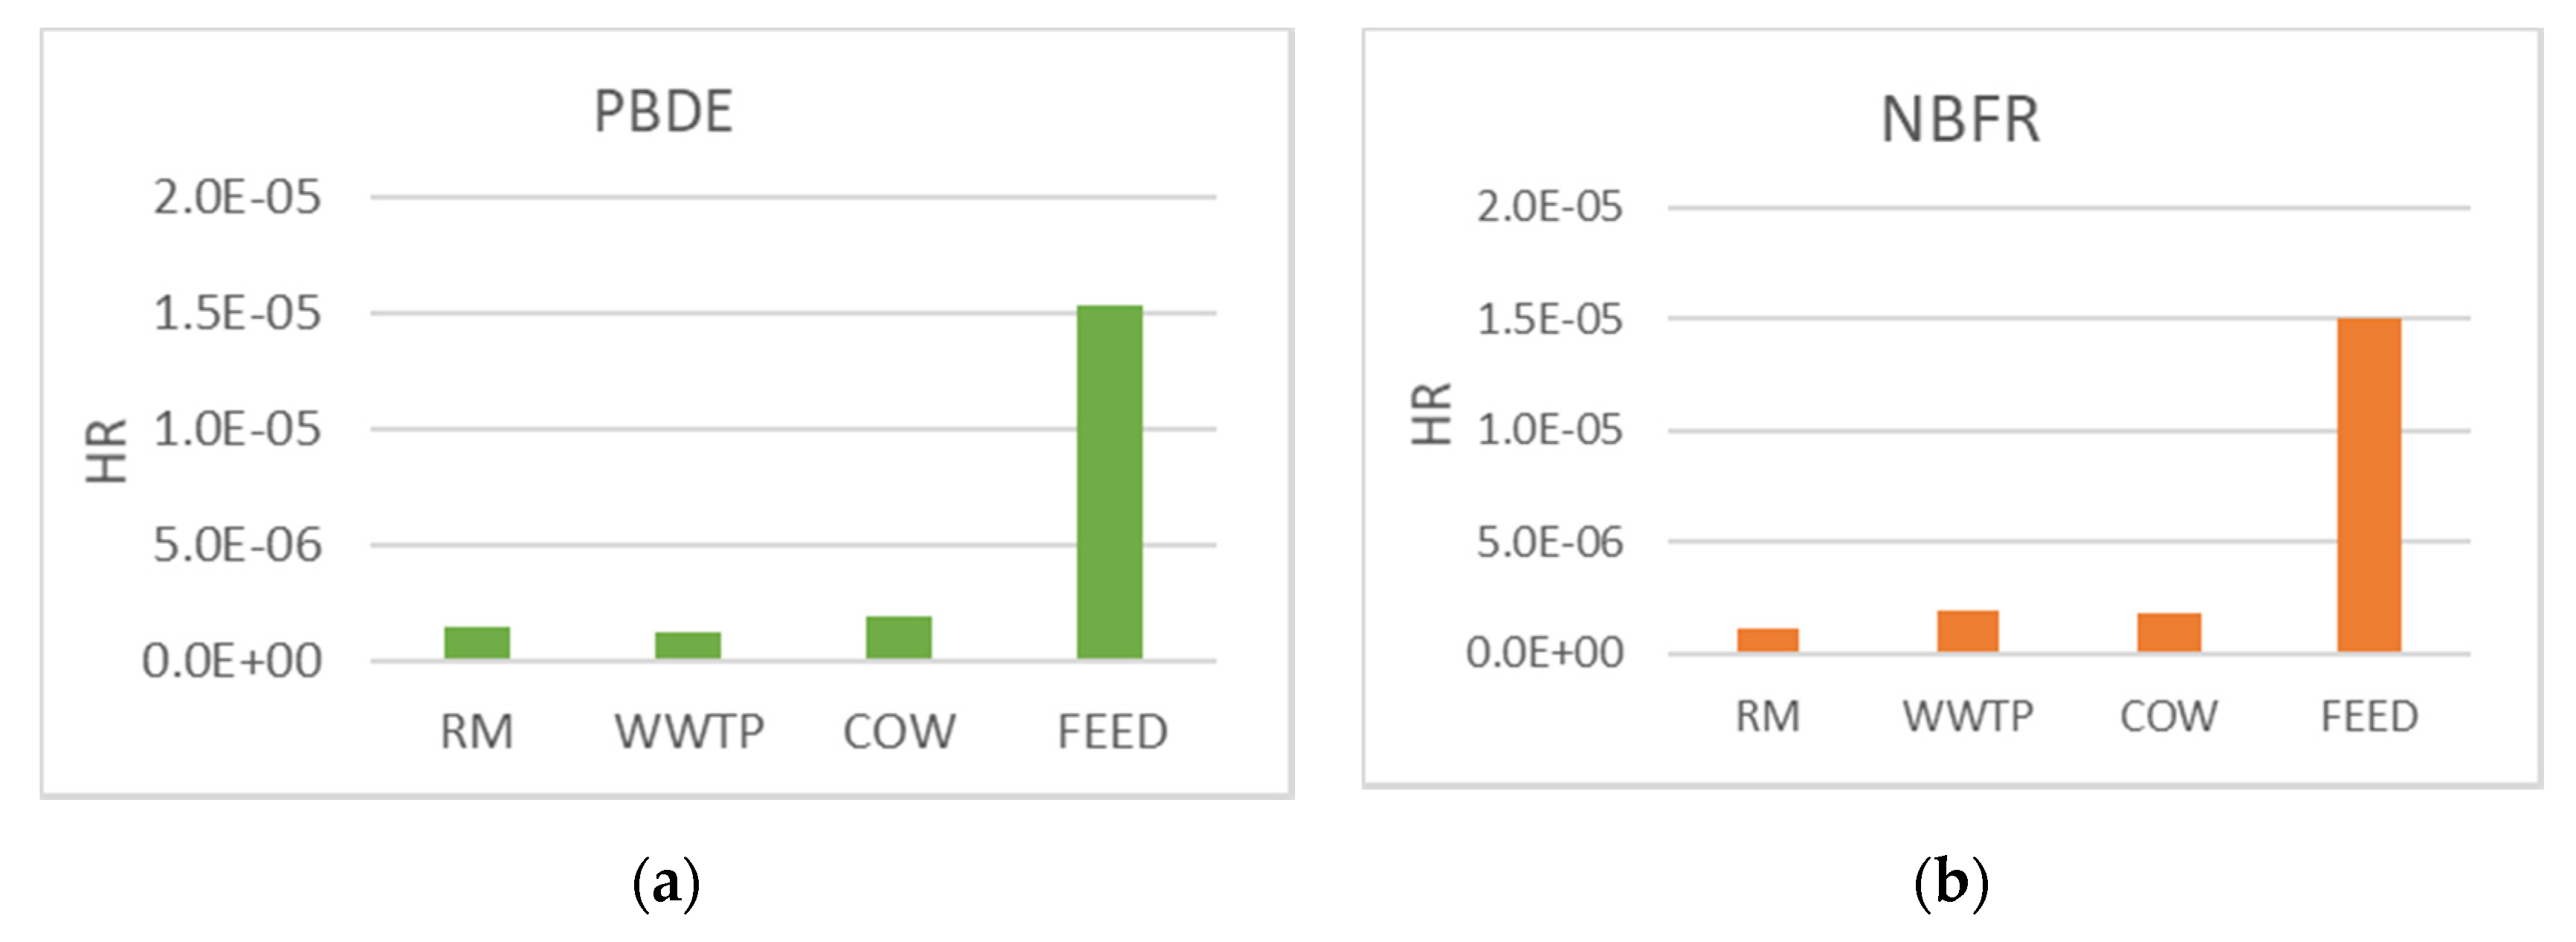This screenshot has height=942, width=2576.
Task: Click the orange RM bar in NBFR chart
Action: pyautogui.click(x=1767, y=640)
